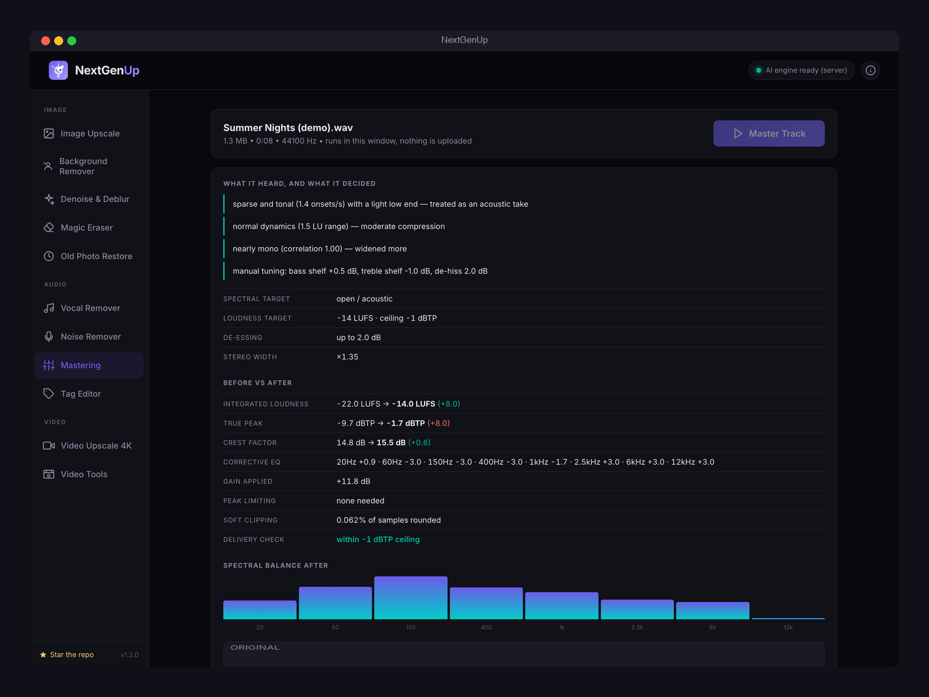Click the within -1 dBTP ceiling result
This screenshot has width=929, height=697.
coord(378,539)
